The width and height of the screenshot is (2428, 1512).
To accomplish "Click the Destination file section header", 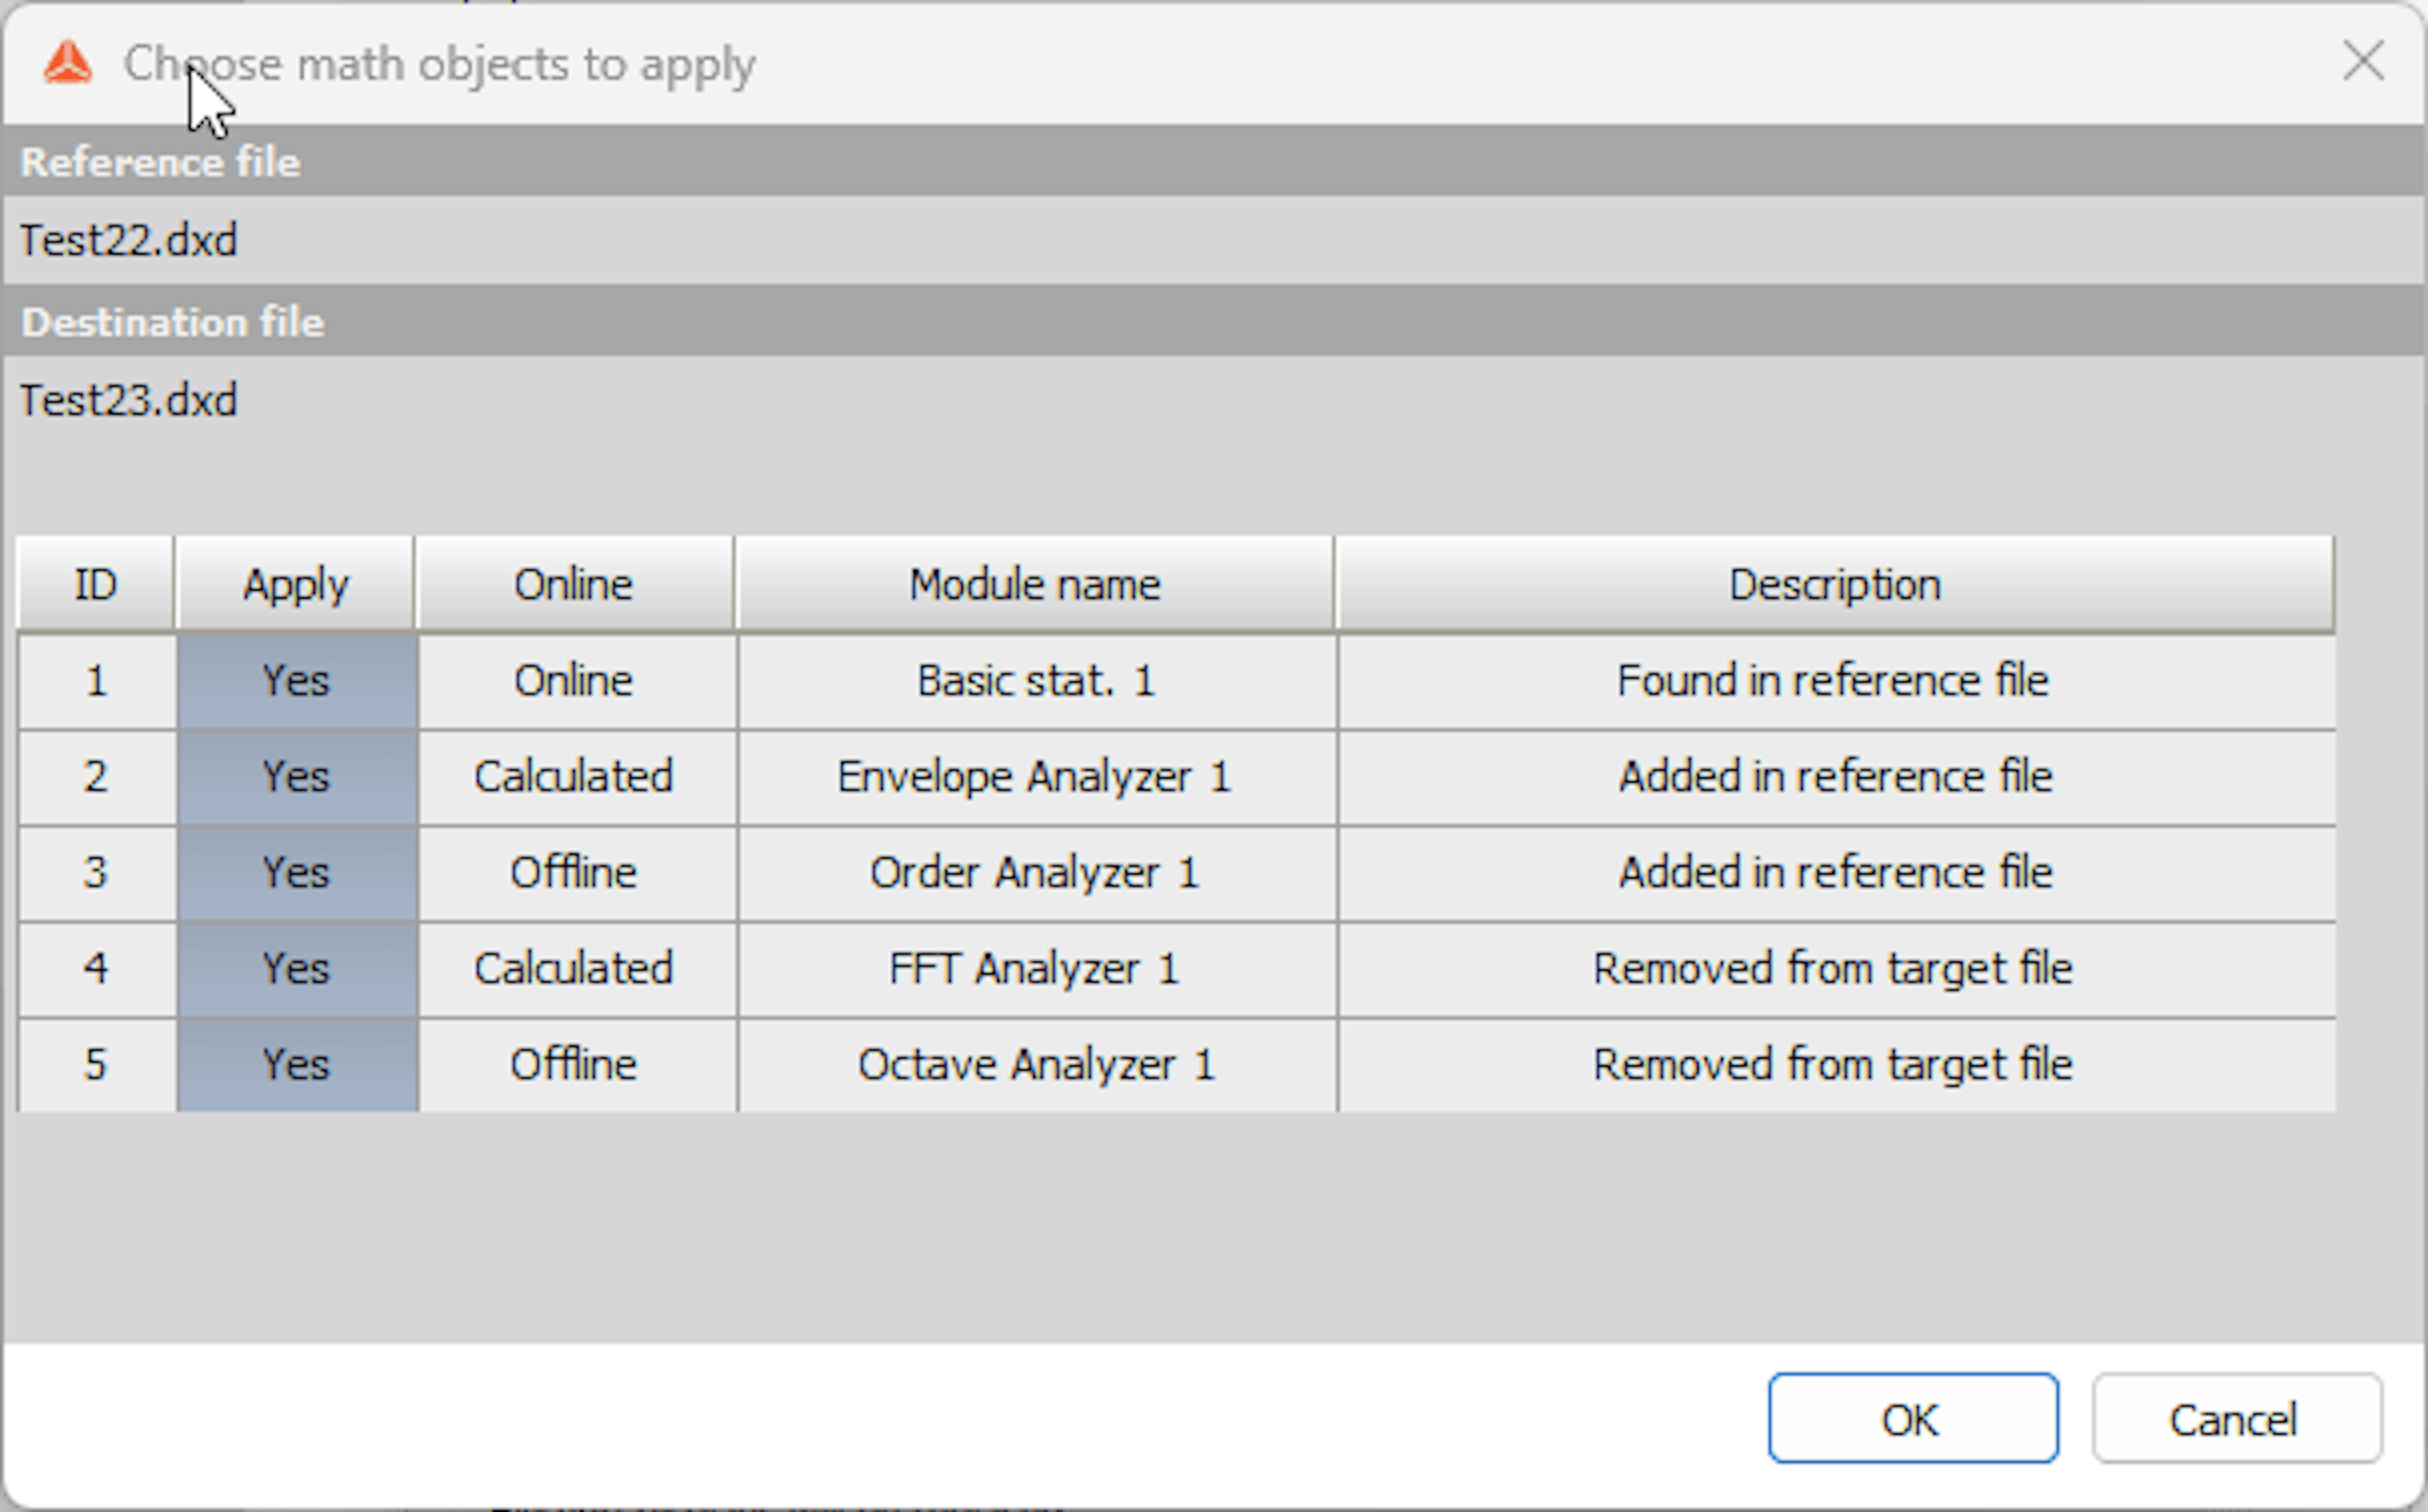I will point(1214,321).
